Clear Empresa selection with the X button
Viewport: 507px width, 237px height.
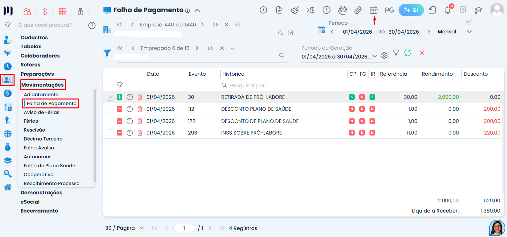tap(226, 24)
